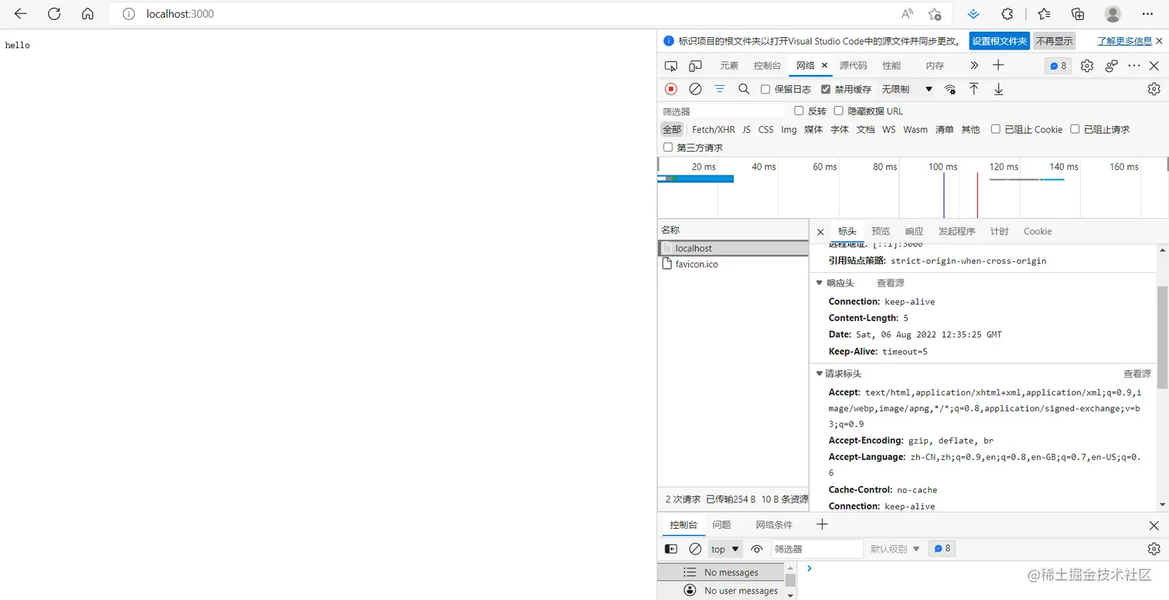The width and height of the screenshot is (1169, 600).
Task: Focus the network 筛选器 input
Action: pos(723,111)
